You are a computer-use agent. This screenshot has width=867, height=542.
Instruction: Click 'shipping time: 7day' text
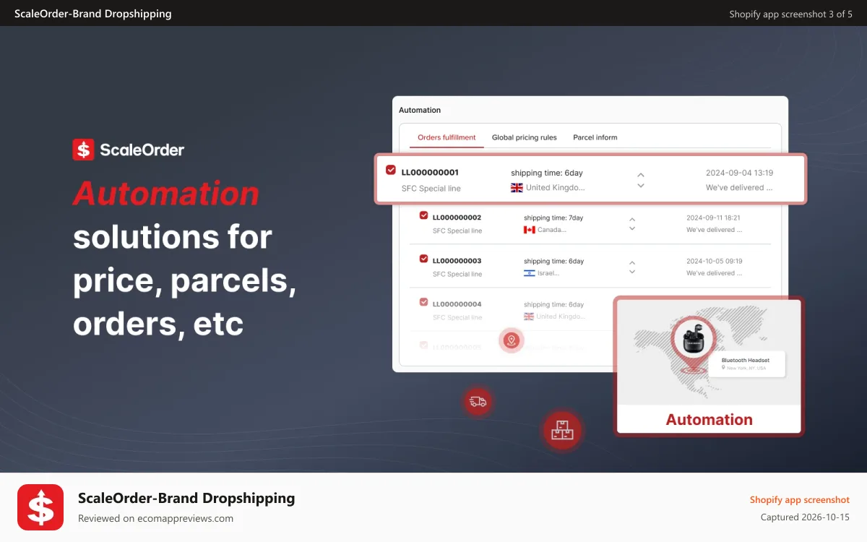[553, 218]
